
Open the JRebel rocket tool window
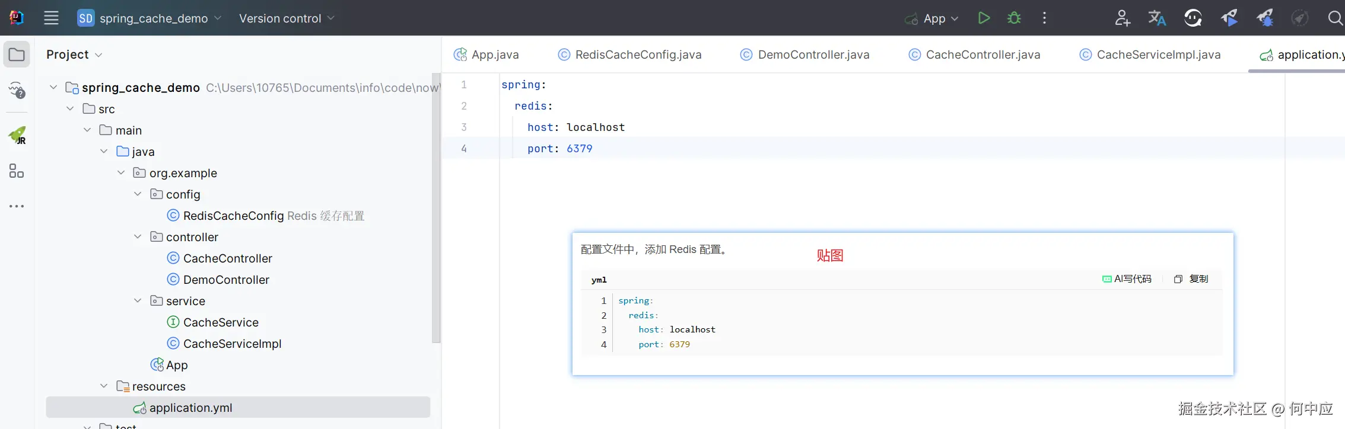point(17,136)
